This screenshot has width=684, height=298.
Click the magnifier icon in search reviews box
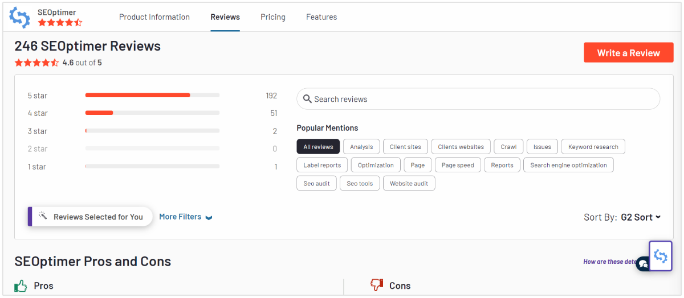pos(307,99)
